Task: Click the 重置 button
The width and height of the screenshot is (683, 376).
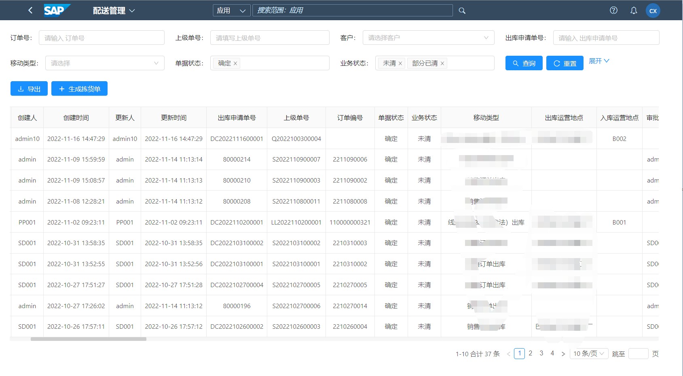Action: click(x=565, y=63)
